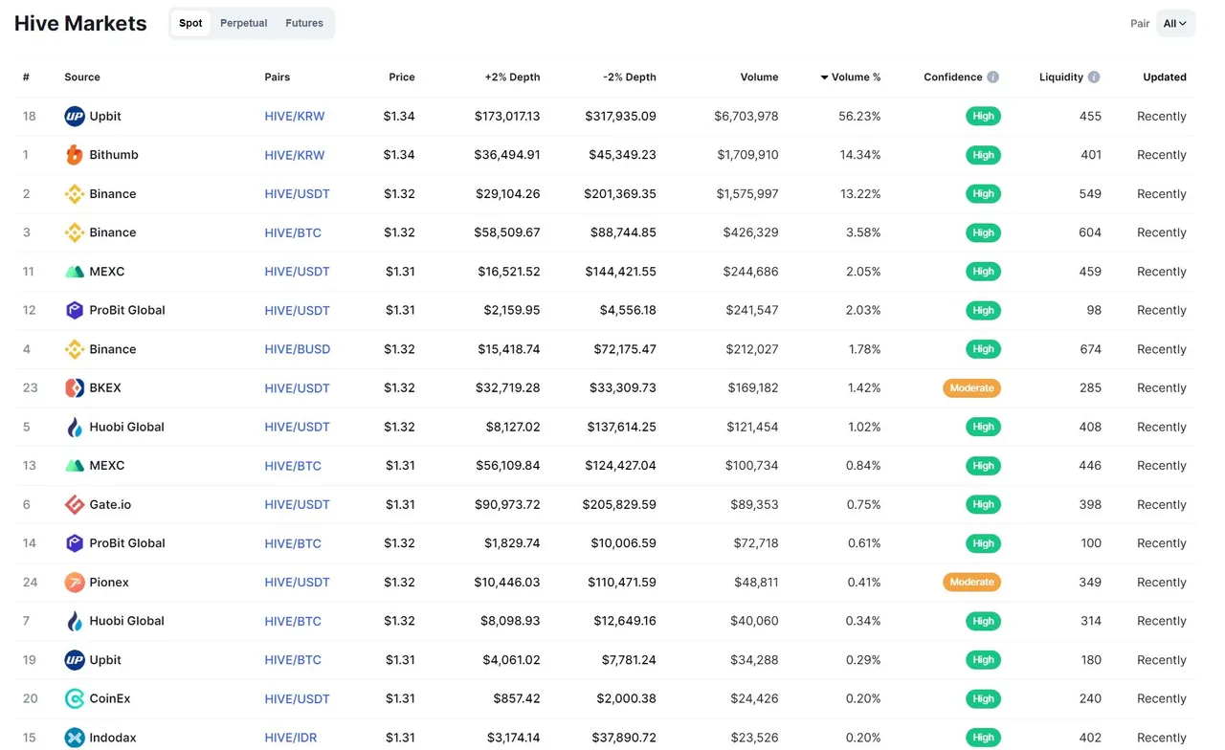Click the MEXC logo in HIVE/BTC row
This screenshot has width=1225, height=750.
click(x=75, y=466)
